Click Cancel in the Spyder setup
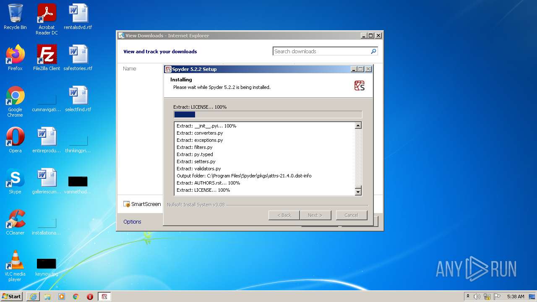Image resolution: width=537 pixels, height=302 pixels. [x=352, y=215]
